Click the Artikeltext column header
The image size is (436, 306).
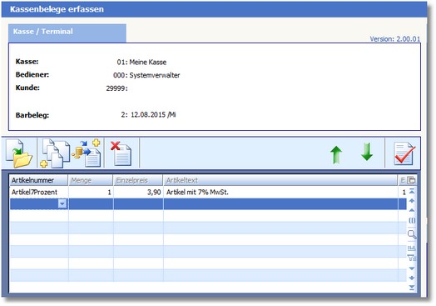point(280,180)
